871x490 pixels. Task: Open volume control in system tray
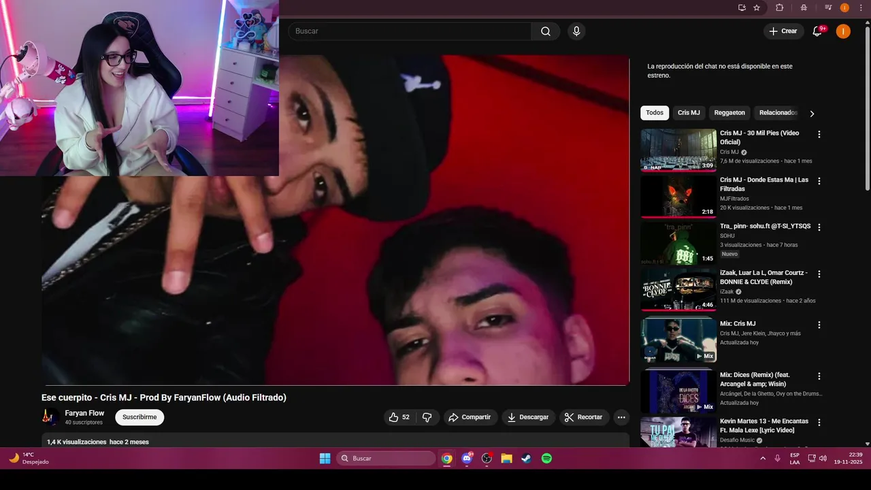pos(823,459)
